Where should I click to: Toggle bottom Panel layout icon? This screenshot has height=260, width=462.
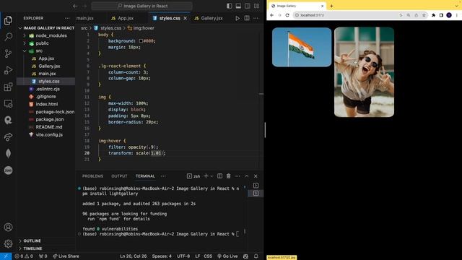(x=238, y=6)
